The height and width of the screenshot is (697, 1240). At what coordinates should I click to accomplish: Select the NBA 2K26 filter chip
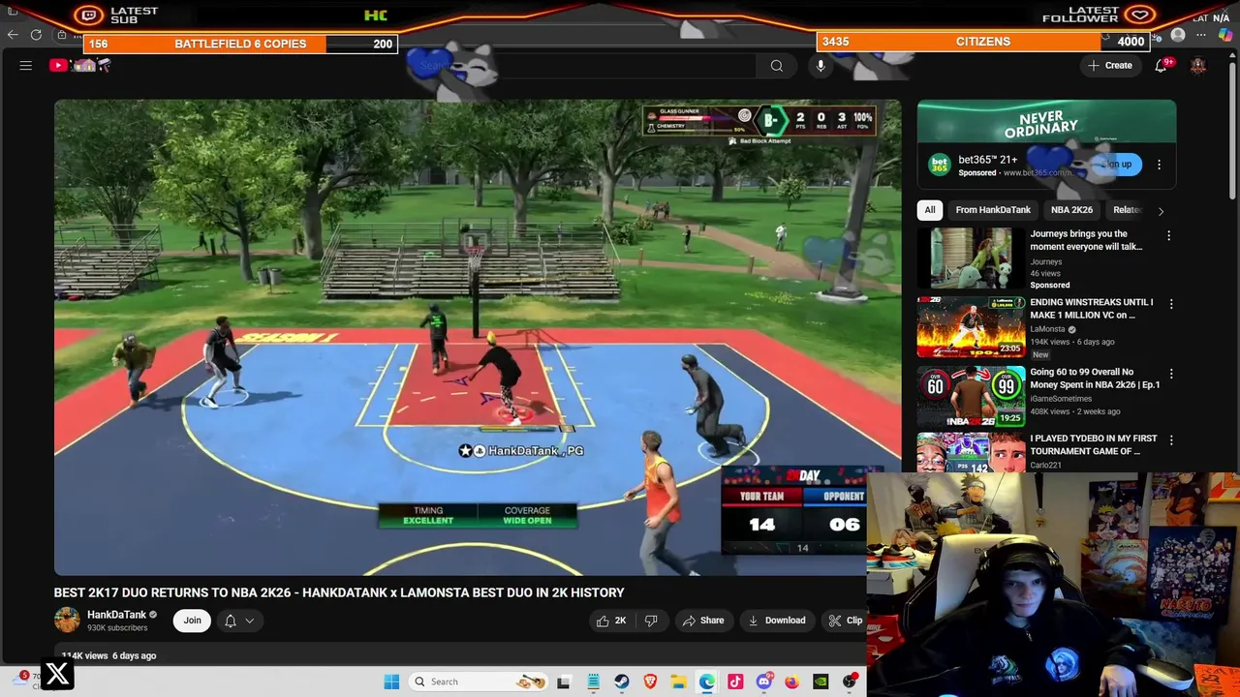coord(1071,210)
